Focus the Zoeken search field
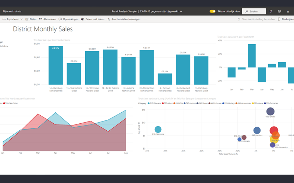 tap(254, 11)
